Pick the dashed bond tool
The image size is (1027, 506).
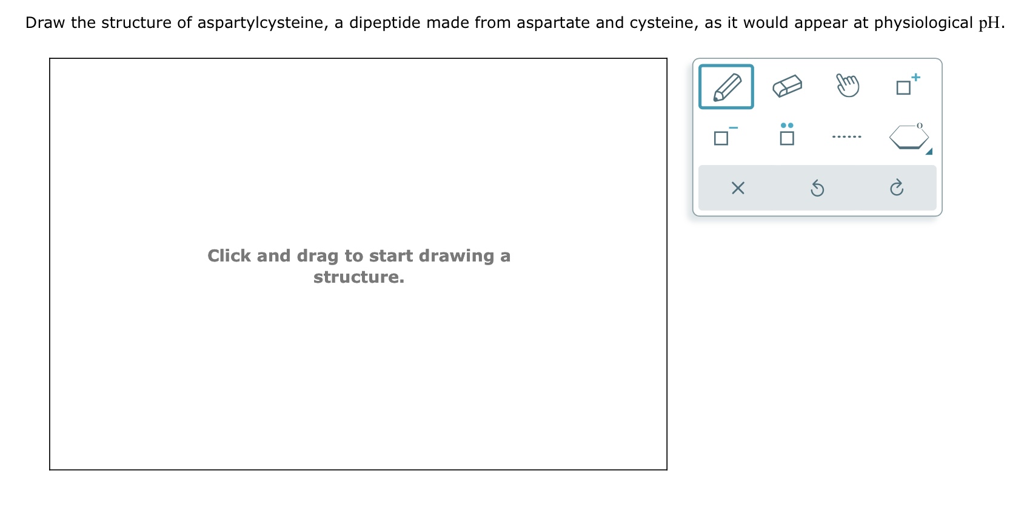point(847,136)
